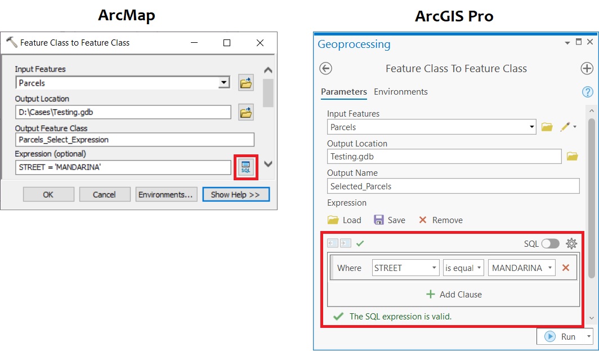Click Output Location field in ArcMap

pos(123,113)
